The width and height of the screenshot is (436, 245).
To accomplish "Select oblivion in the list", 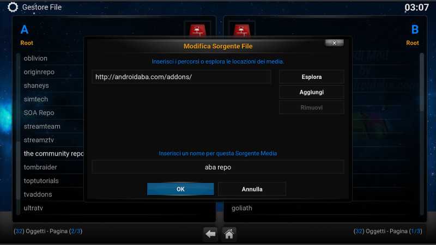I will pyautogui.click(x=35, y=58).
